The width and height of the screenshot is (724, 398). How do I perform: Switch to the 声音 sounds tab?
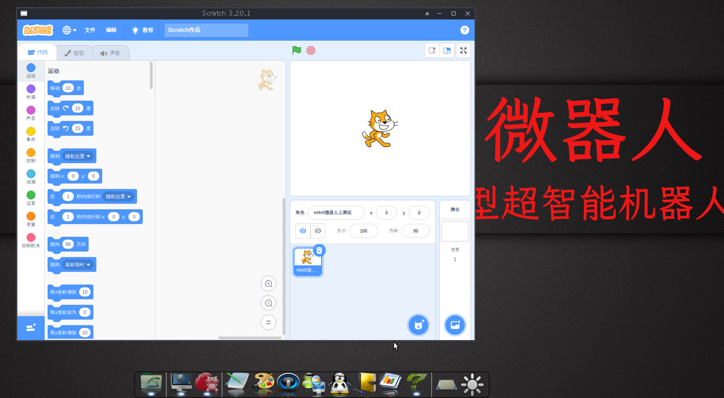tap(111, 53)
